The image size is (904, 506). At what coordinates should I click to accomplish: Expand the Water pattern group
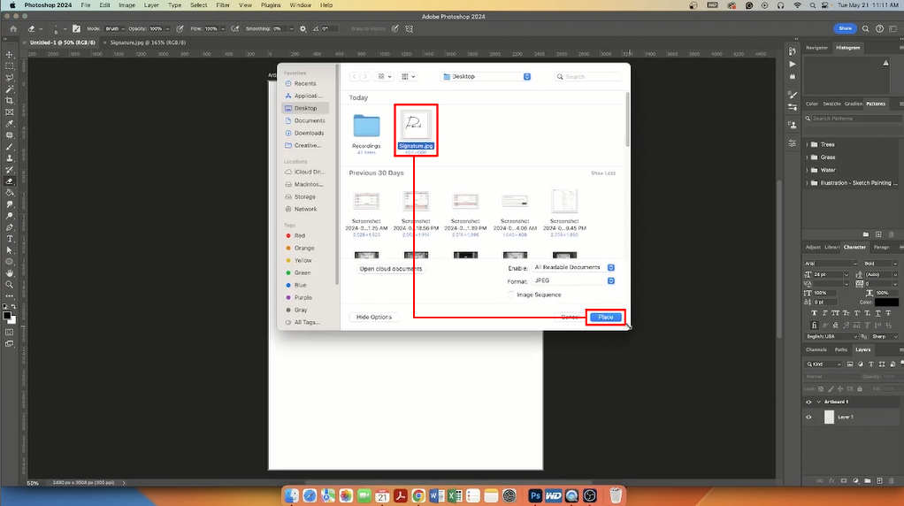coord(807,170)
